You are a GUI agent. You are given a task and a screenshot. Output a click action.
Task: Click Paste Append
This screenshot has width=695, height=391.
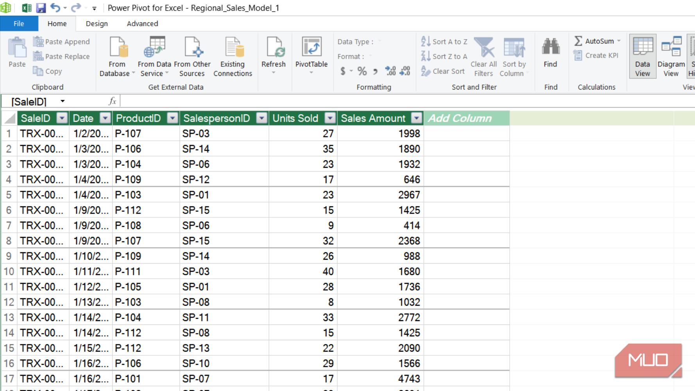61,41
